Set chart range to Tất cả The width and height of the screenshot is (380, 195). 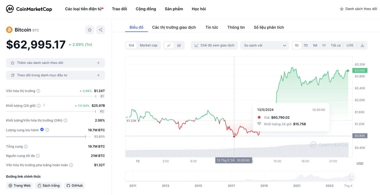pyautogui.click(x=336, y=45)
